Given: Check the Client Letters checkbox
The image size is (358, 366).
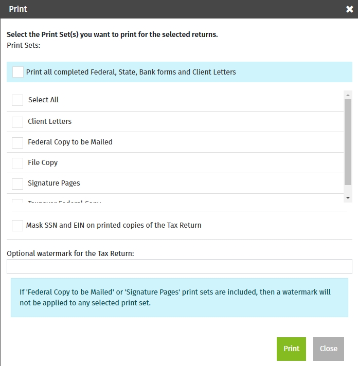Looking at the screenshot, I should click(x=17, y=122).
